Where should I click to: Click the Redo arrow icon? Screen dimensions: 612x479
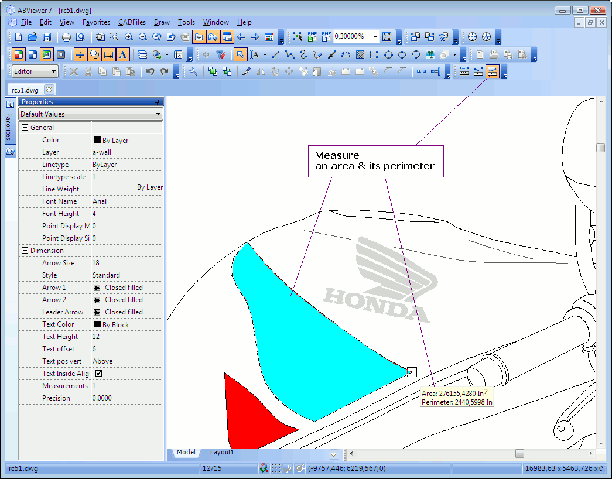[165, 71]
